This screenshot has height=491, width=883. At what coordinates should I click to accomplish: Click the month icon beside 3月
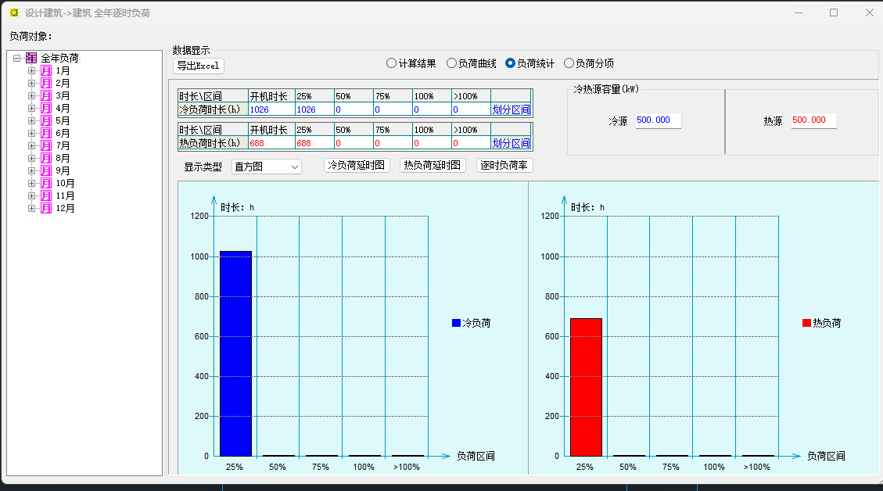click(x=45, y=95)
